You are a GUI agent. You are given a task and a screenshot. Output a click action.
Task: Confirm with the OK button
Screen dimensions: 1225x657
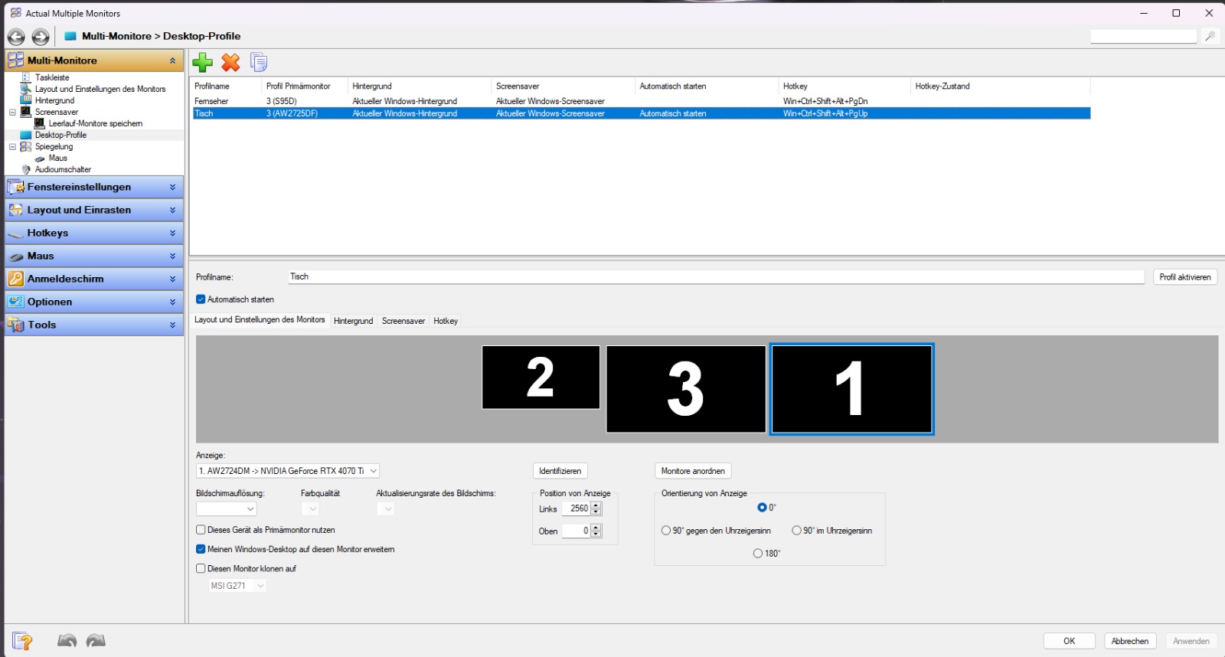tap(1069, 641)
